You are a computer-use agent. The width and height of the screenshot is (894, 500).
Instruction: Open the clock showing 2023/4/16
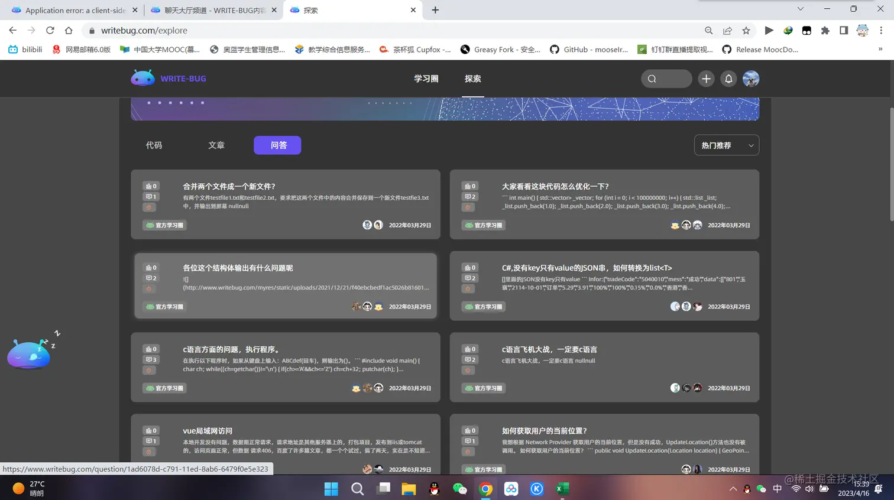click(x=854, y=489)
